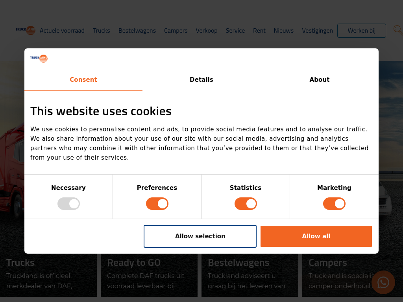Screen dimensions: 403x302
Task: Toggle the Necessary cookies switch
Action: click(68, 204)
